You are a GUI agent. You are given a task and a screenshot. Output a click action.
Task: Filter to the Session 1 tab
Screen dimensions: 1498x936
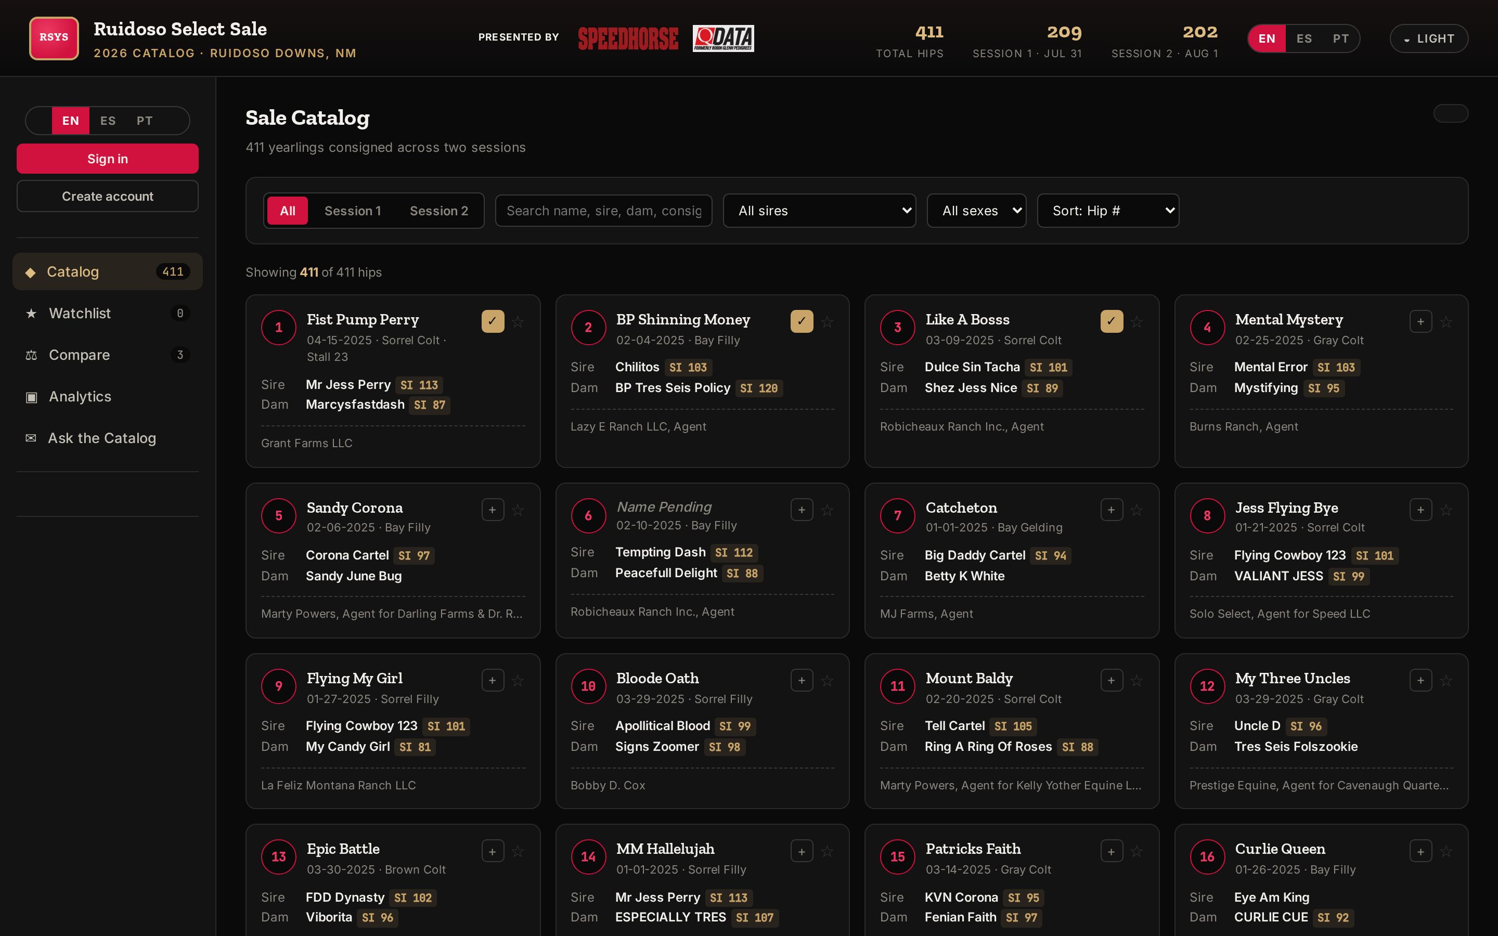(352, 211)
